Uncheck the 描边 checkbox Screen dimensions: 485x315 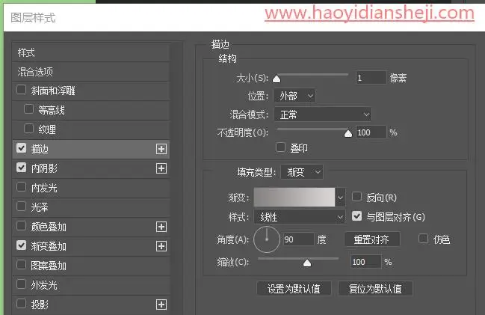(21, 148)
